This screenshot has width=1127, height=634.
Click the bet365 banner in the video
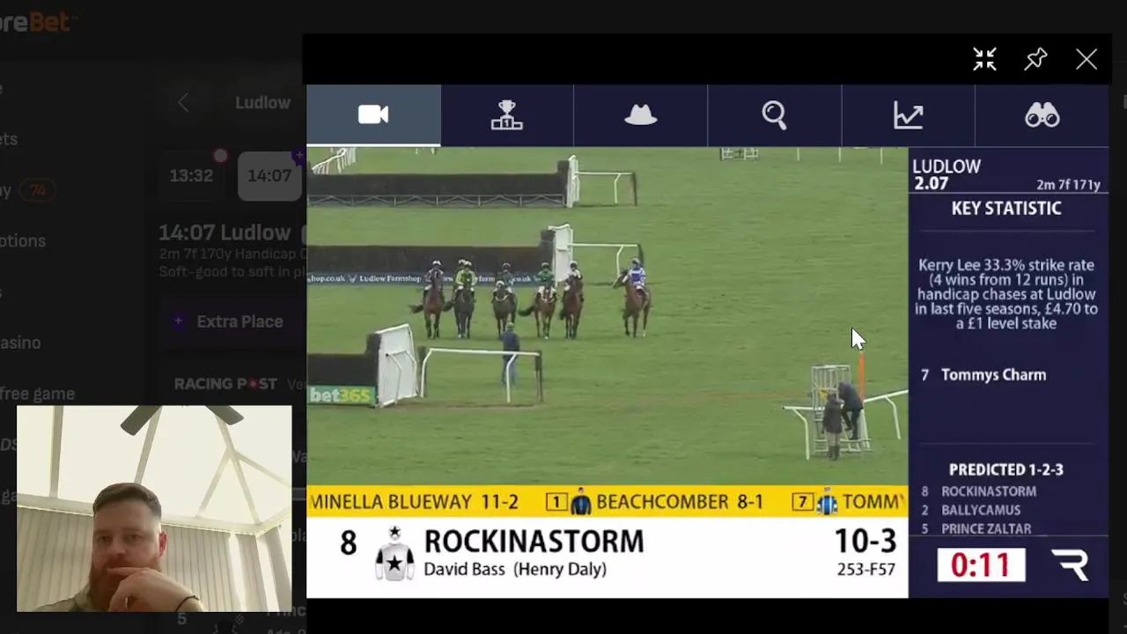point(342,395)
